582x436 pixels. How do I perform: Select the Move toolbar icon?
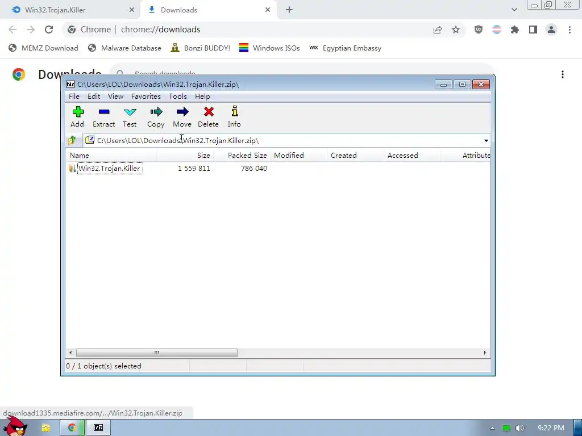tap(182, 116)
